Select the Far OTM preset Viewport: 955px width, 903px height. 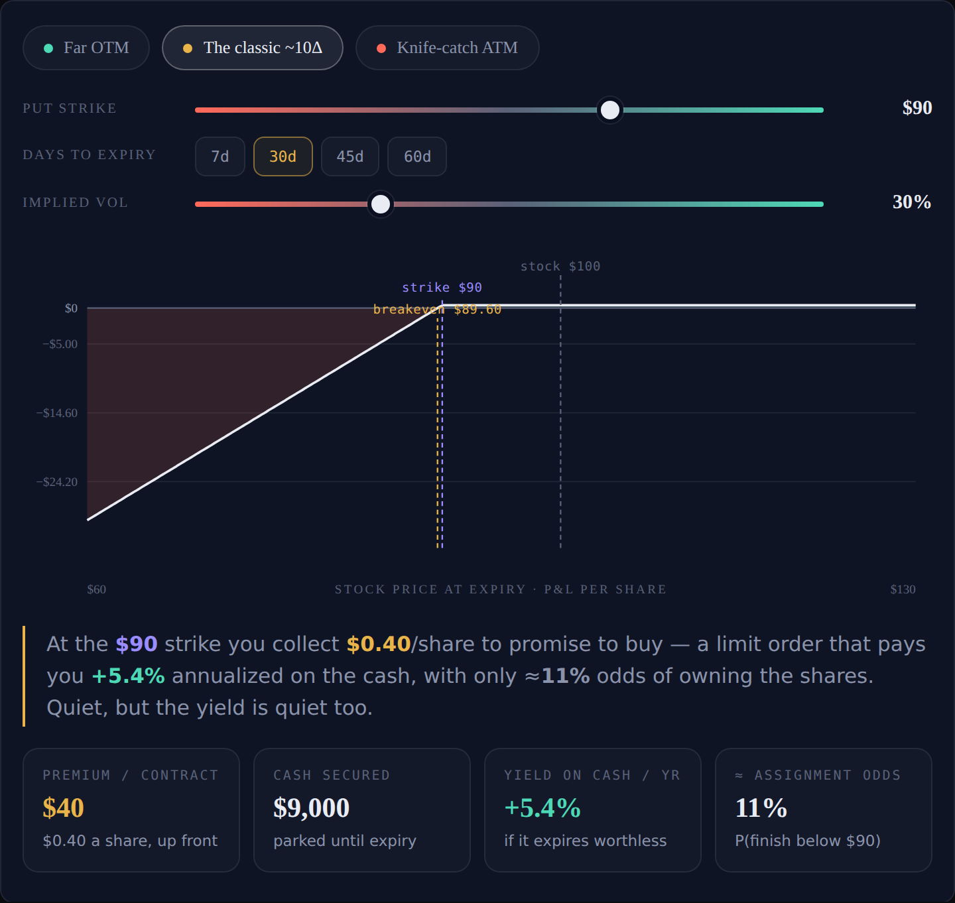[86, 48]
